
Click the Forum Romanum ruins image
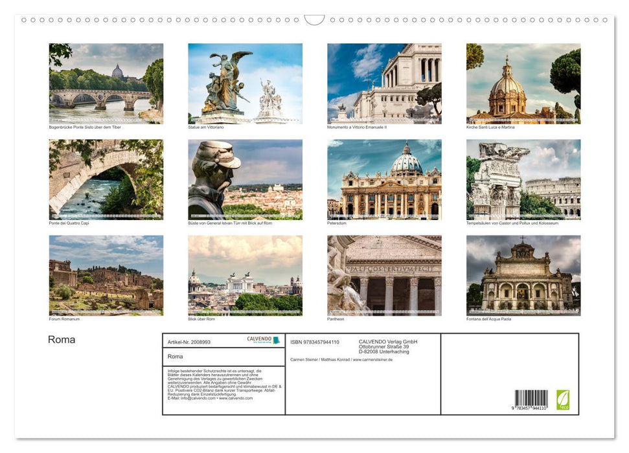point(105,276)
